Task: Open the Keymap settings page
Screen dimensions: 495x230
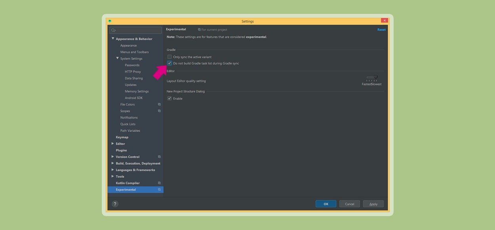Action: [122, 137]
